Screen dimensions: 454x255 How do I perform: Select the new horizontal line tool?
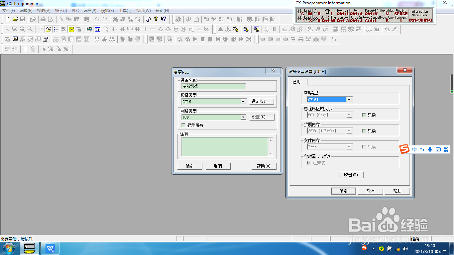click(153, 29)
